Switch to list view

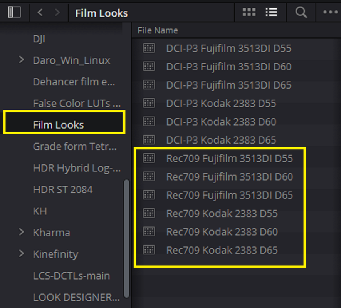pyautogui.click(x=271, y=12)
